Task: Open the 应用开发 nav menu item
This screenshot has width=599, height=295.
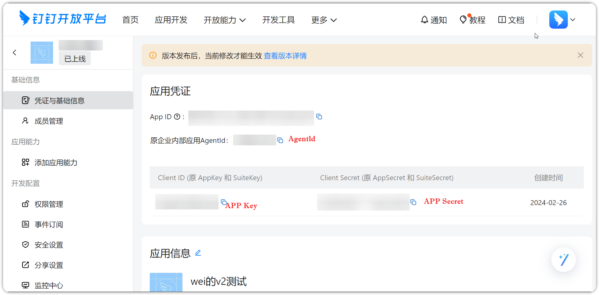Action: (171, 20)
